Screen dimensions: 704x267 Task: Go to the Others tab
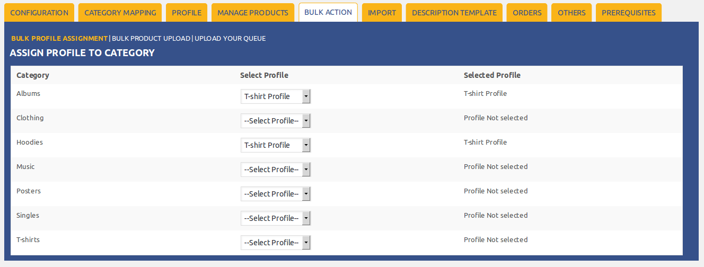[x=571, y=13]
